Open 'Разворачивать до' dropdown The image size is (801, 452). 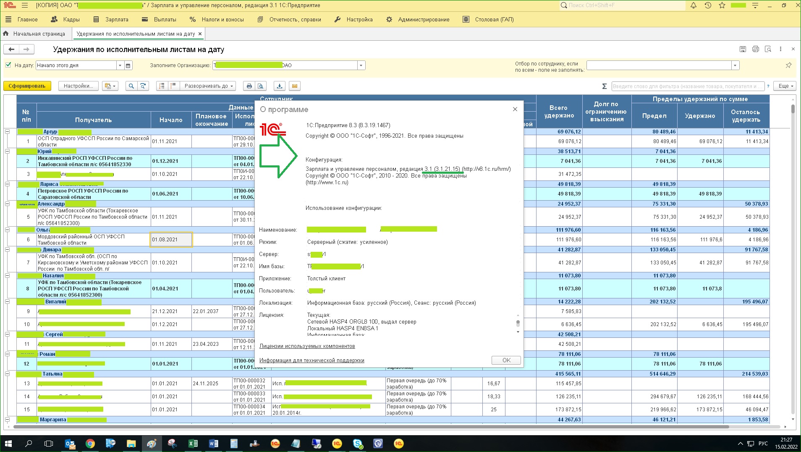click(208, 86)
